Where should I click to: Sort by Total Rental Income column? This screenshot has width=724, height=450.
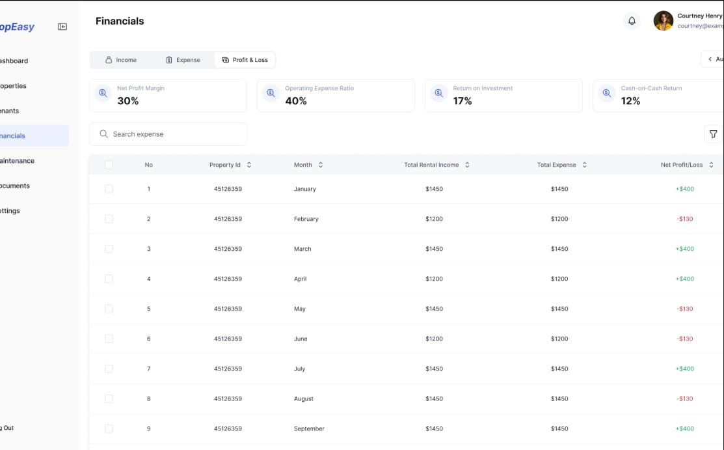tap(467, 165)
